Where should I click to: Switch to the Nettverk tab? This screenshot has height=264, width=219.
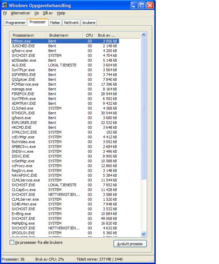point(71,23)
